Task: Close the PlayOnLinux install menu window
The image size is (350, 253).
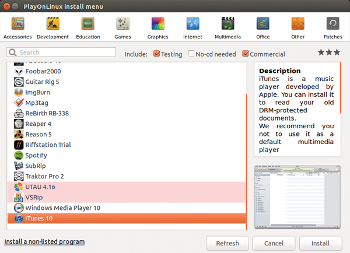Action: pyautogui.click(x=6, y=6)
